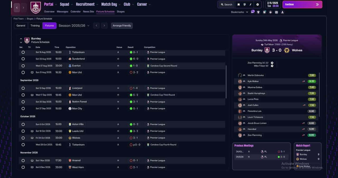Image resolution: width=338 pixels, height=178 pixels.
Task: Go forward with the right arrow button
Action: click(24, 8)
